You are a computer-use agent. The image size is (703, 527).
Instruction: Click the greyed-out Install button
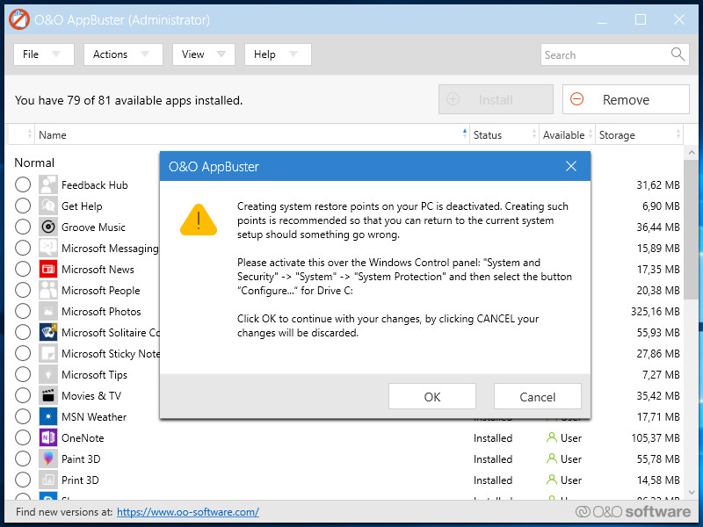[496, 99]
